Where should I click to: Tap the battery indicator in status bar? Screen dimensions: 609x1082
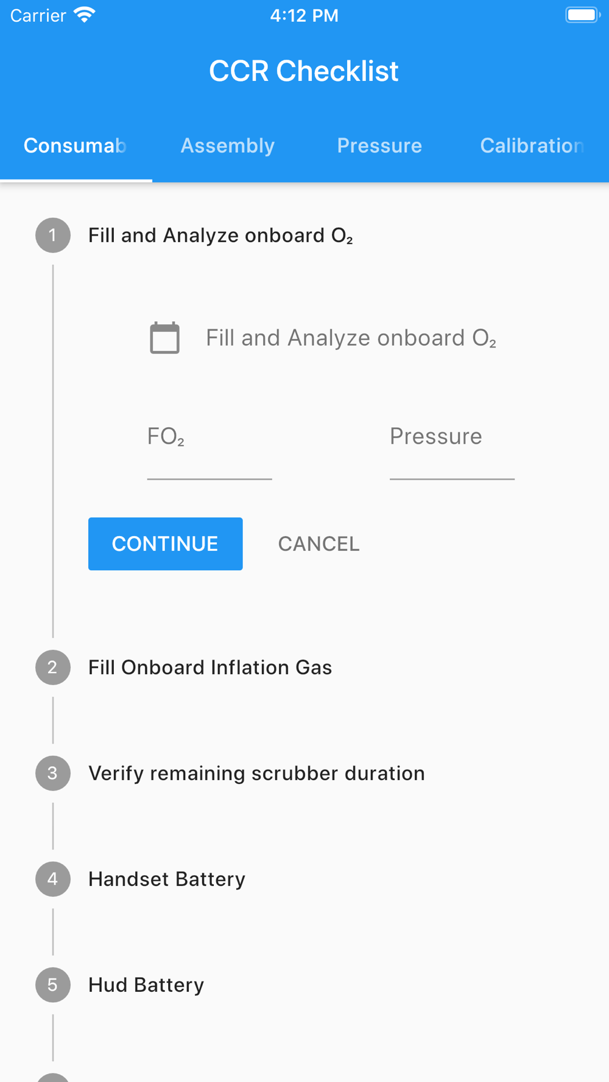[x=583, y=15]
